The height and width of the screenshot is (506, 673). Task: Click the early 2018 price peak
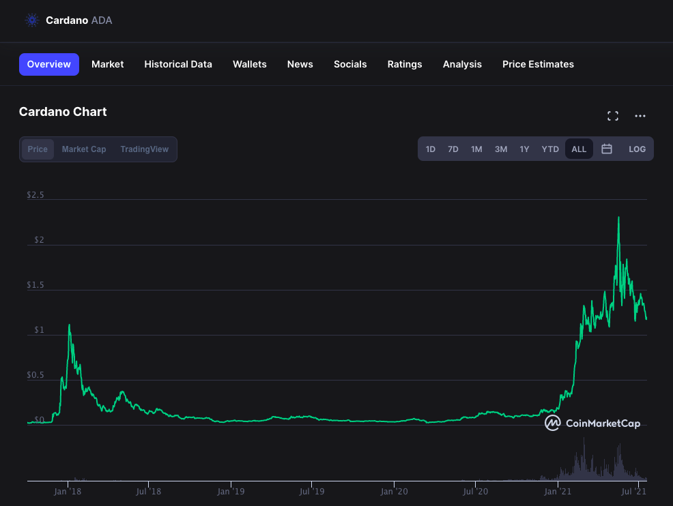point(69,325)
